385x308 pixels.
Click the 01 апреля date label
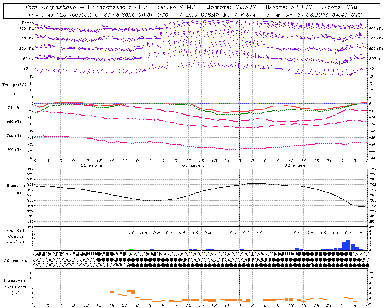pyautogui.click(x=194, y=165)
